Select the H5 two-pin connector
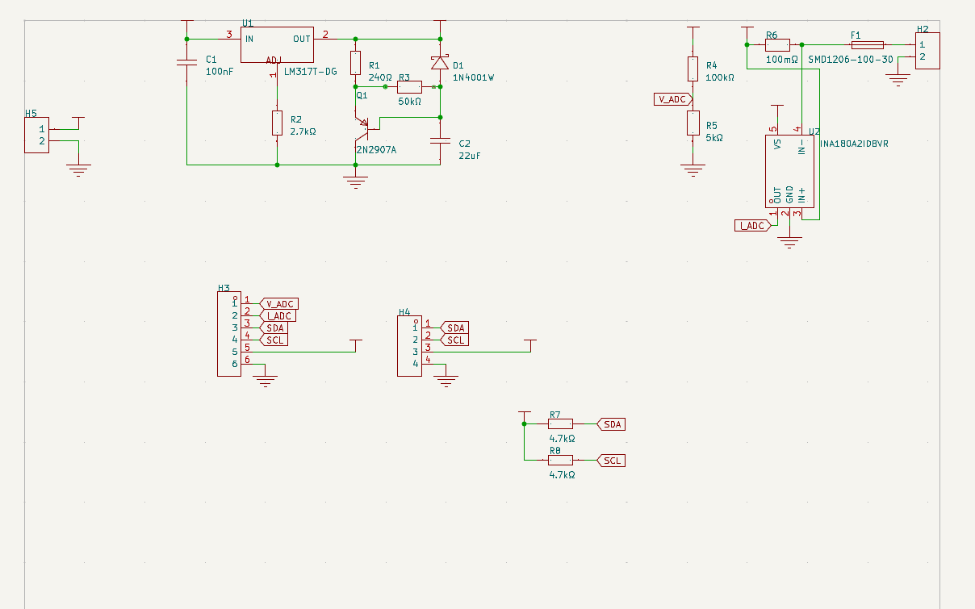 pyautogui.click(x=36, y=135)
